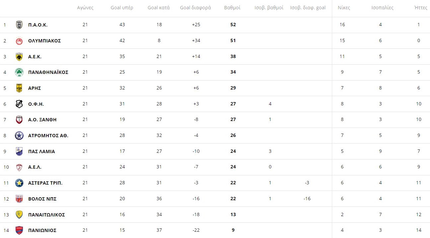Click the Παναιτωλικός yellow crest icon

(x=19, y=215)
